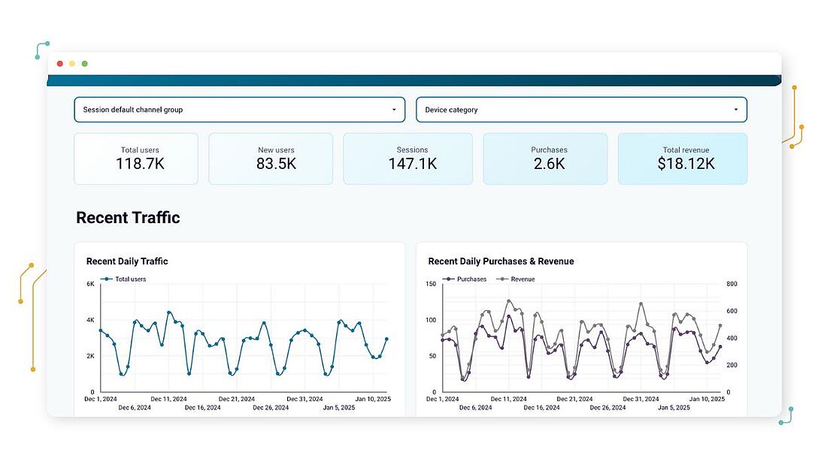Click the Recent Daily Purchases & Revenue title

501,261
